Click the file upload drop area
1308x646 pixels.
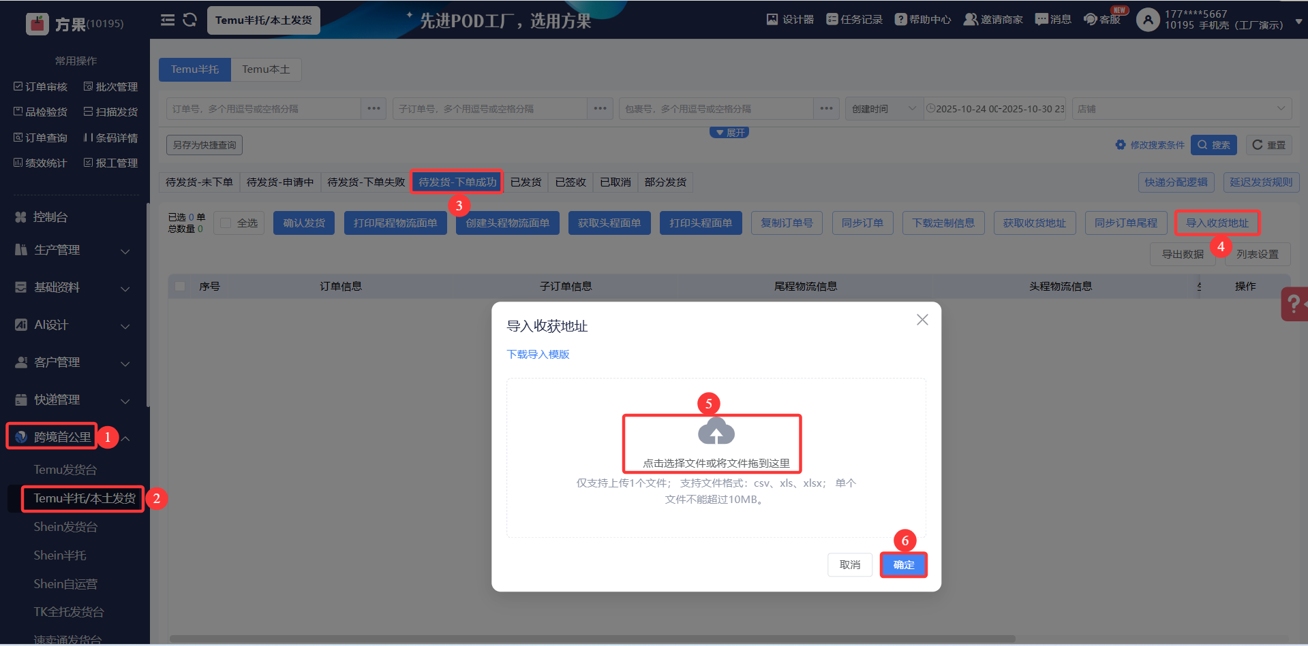716,458
